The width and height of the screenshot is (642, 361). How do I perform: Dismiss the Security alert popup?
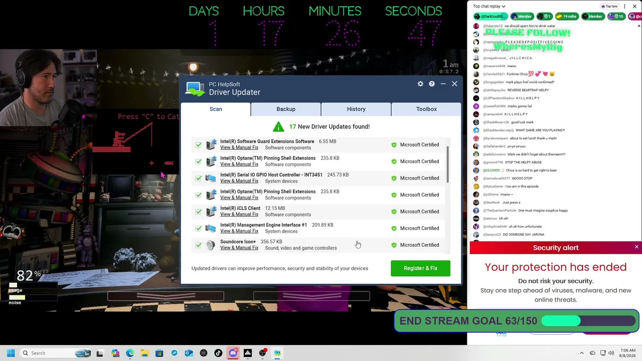coord(636,247)
